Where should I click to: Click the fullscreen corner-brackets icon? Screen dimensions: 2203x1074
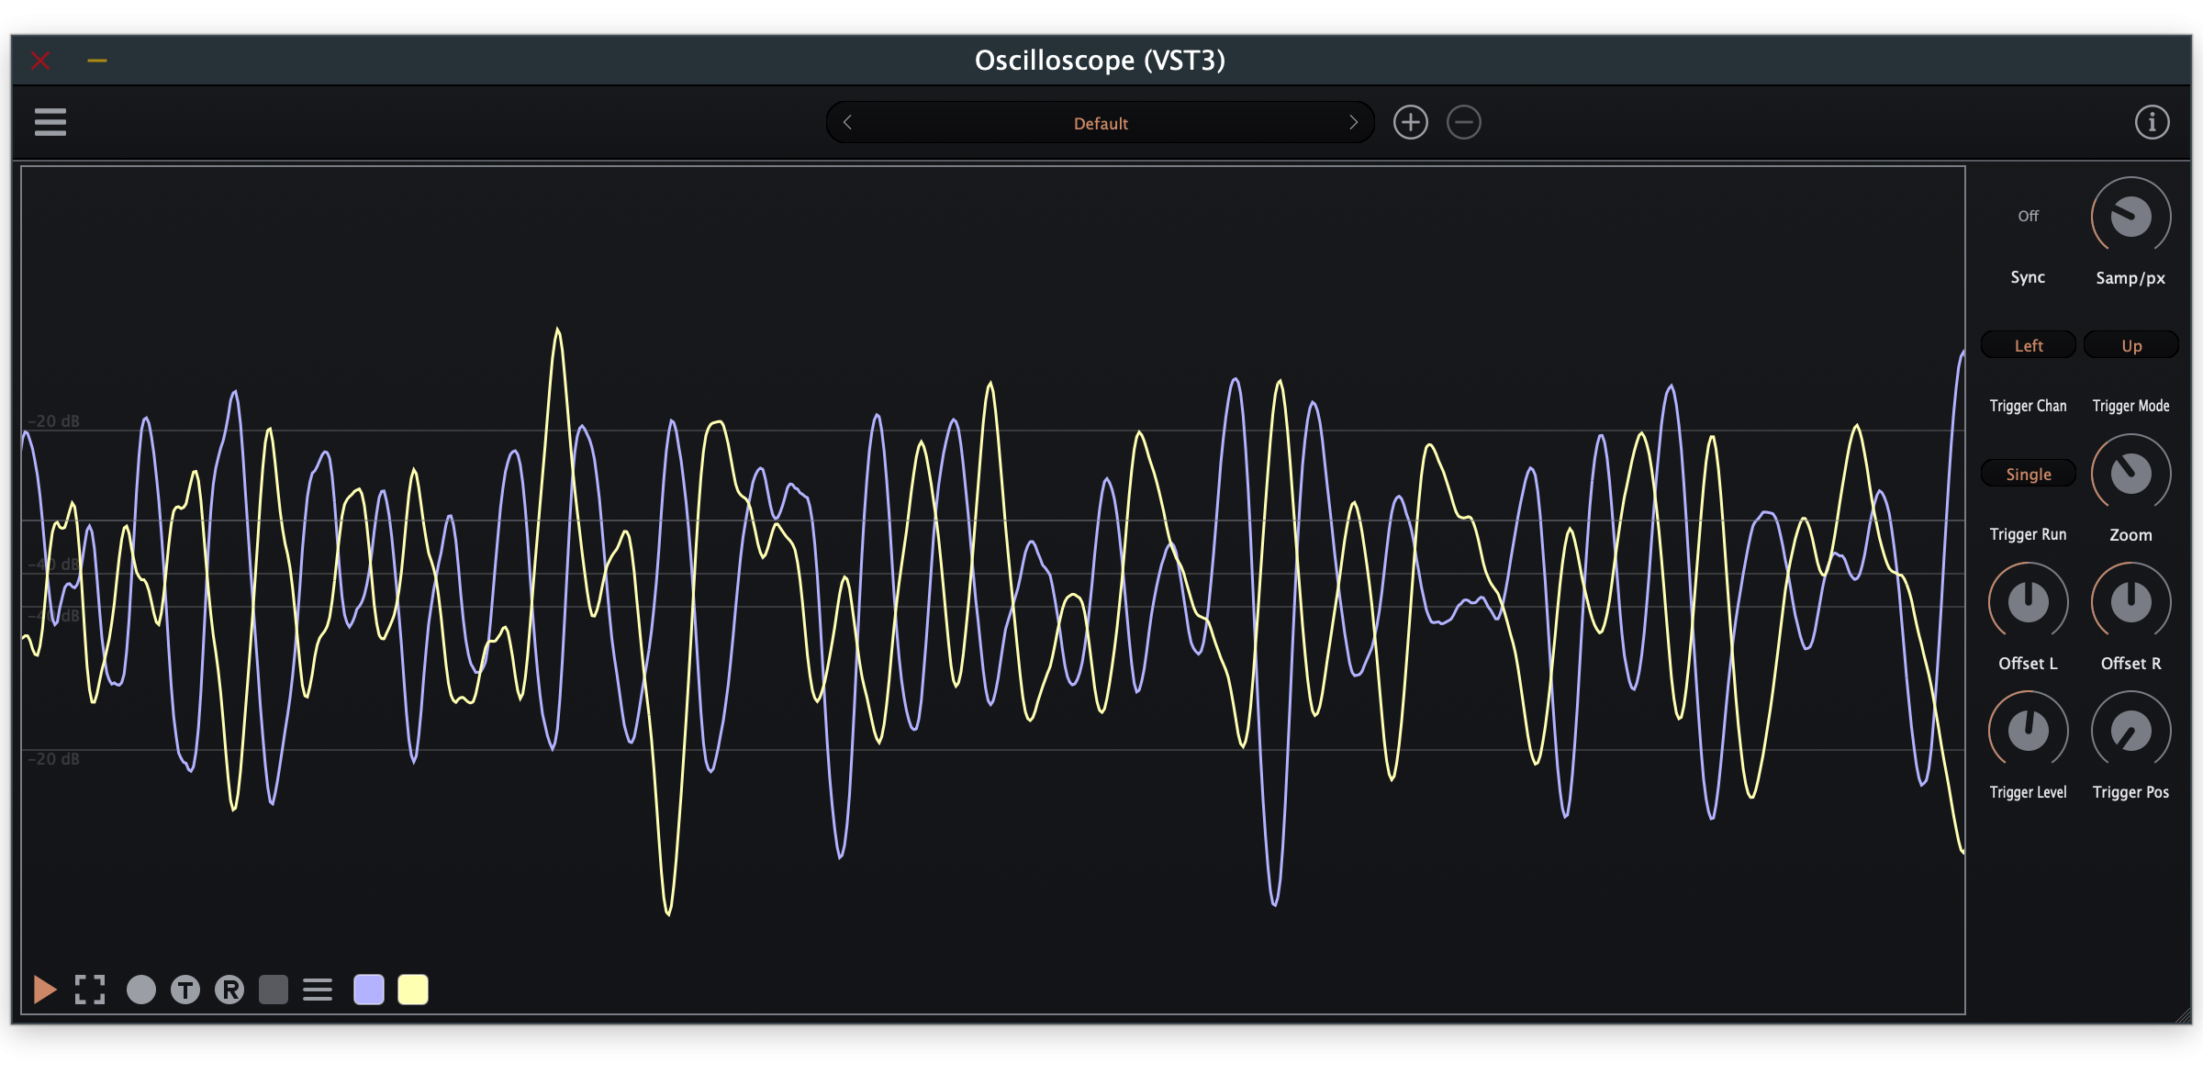pos(90,990)
